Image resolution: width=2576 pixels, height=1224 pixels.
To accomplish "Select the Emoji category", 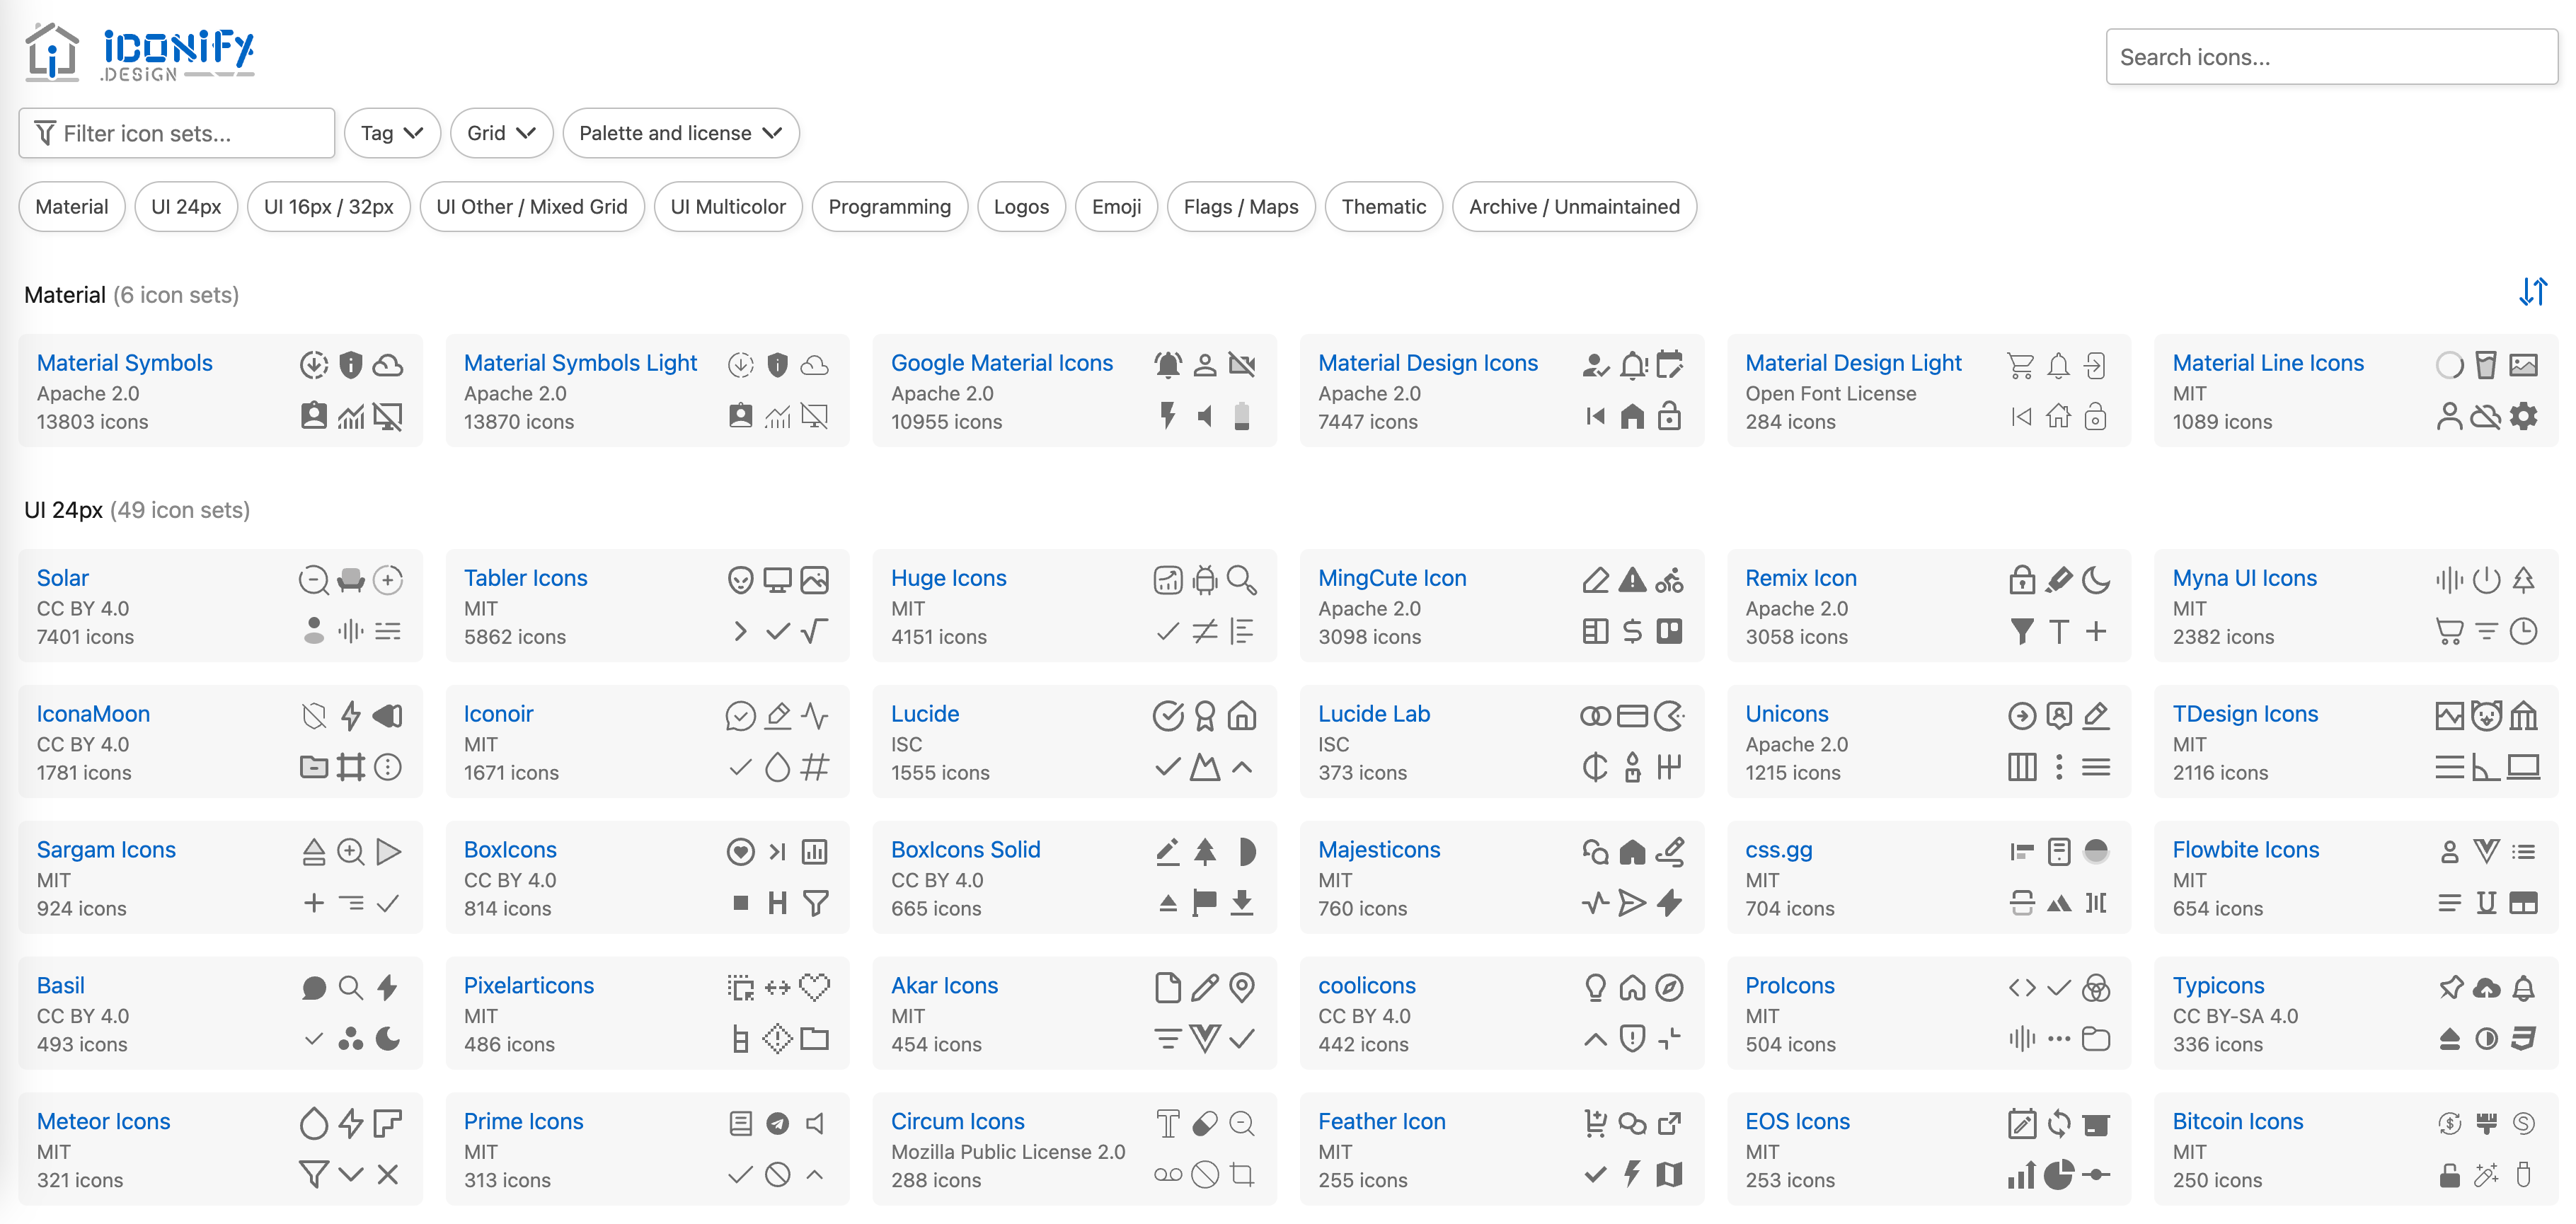I will [x=1117, y=207].
